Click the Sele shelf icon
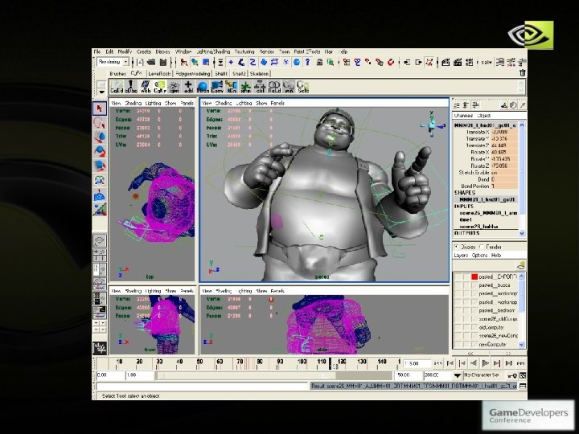 click(x=303, y=87)
